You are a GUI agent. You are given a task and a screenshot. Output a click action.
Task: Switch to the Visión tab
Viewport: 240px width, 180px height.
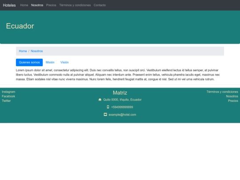[64, 63]
